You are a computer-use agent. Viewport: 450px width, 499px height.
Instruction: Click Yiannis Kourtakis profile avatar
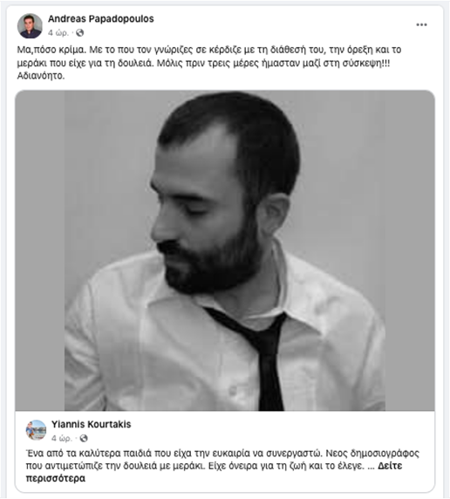click(x=36, y=430)
